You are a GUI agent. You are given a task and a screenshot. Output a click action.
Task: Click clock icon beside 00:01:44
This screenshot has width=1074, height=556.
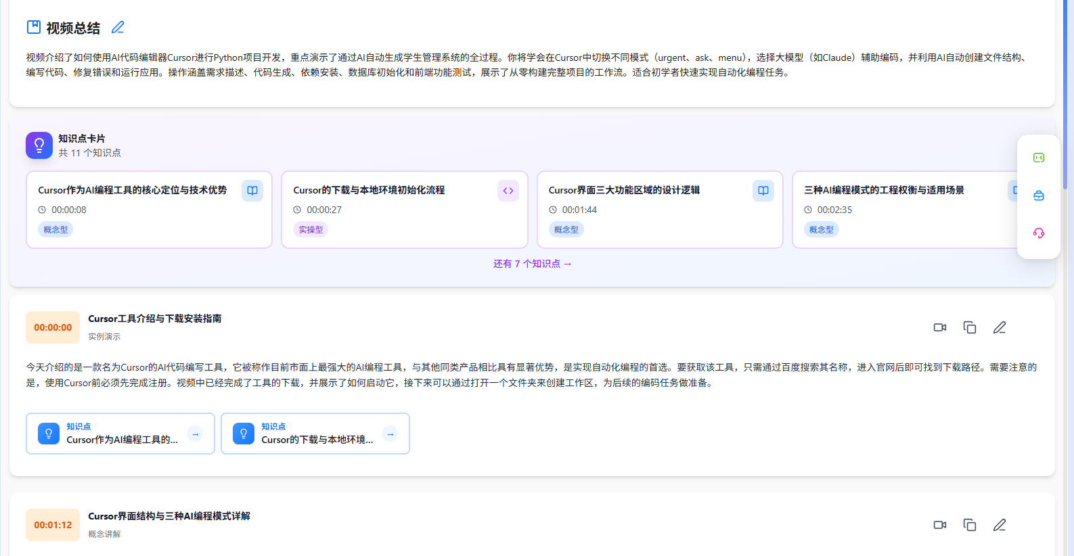pos(553,210)
